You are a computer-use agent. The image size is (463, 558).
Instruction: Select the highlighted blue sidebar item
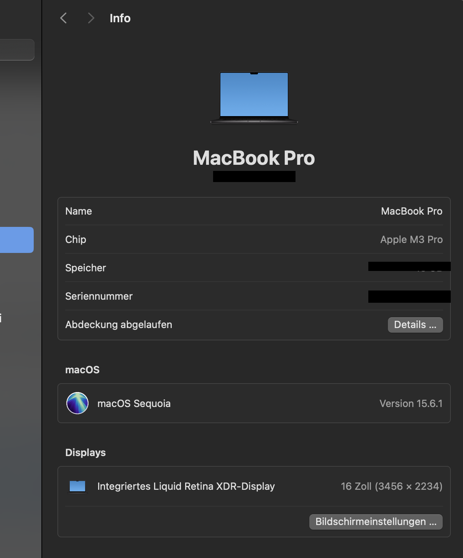pyautogui.click(x=17, y=240)
